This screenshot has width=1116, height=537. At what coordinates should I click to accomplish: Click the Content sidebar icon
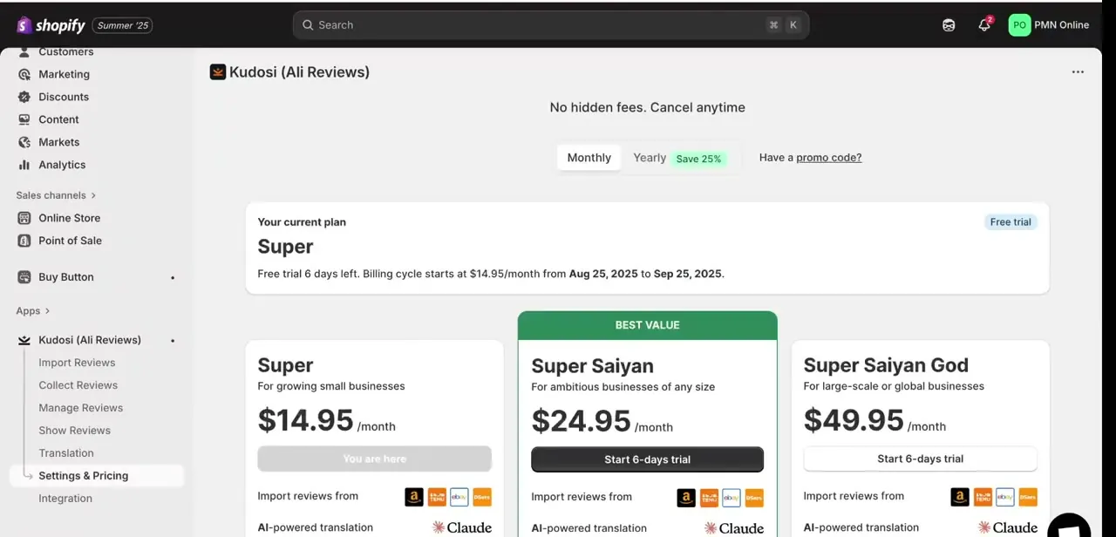(x=24, y=119)
